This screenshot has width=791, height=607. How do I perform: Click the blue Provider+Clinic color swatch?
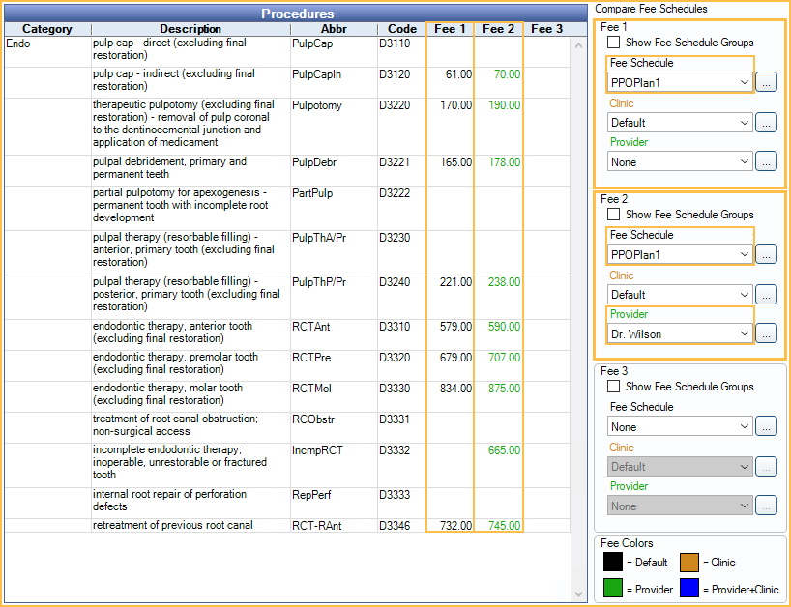(689, 587)
